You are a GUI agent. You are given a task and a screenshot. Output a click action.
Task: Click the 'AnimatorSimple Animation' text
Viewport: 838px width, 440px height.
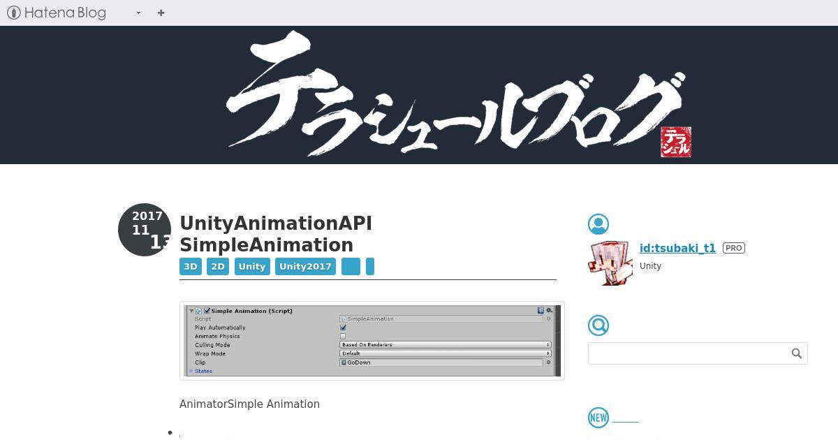point(249,404)
